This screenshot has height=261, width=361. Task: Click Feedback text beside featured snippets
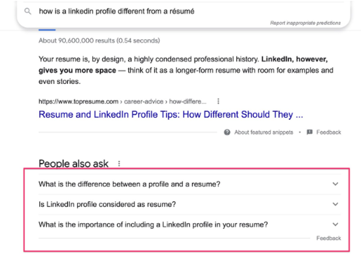329,132
